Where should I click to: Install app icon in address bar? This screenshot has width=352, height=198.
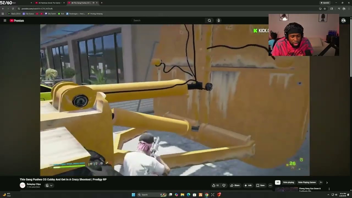coord(320,9)
